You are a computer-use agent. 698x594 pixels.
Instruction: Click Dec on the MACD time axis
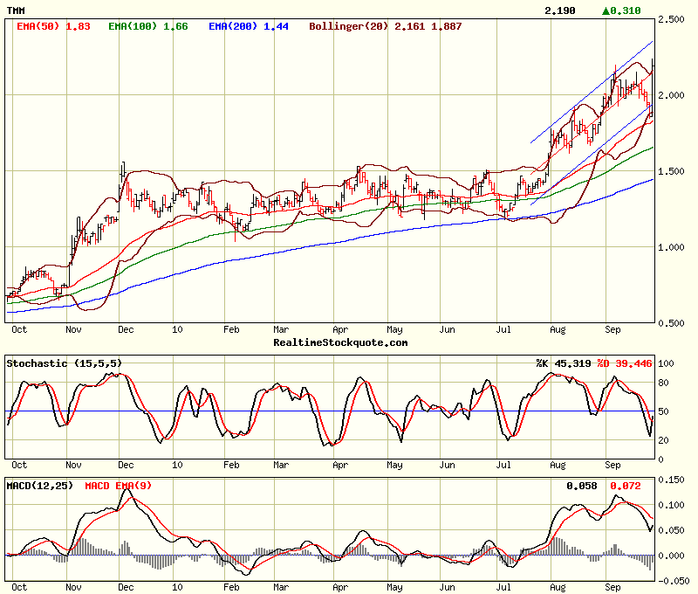tap(126, 587)
